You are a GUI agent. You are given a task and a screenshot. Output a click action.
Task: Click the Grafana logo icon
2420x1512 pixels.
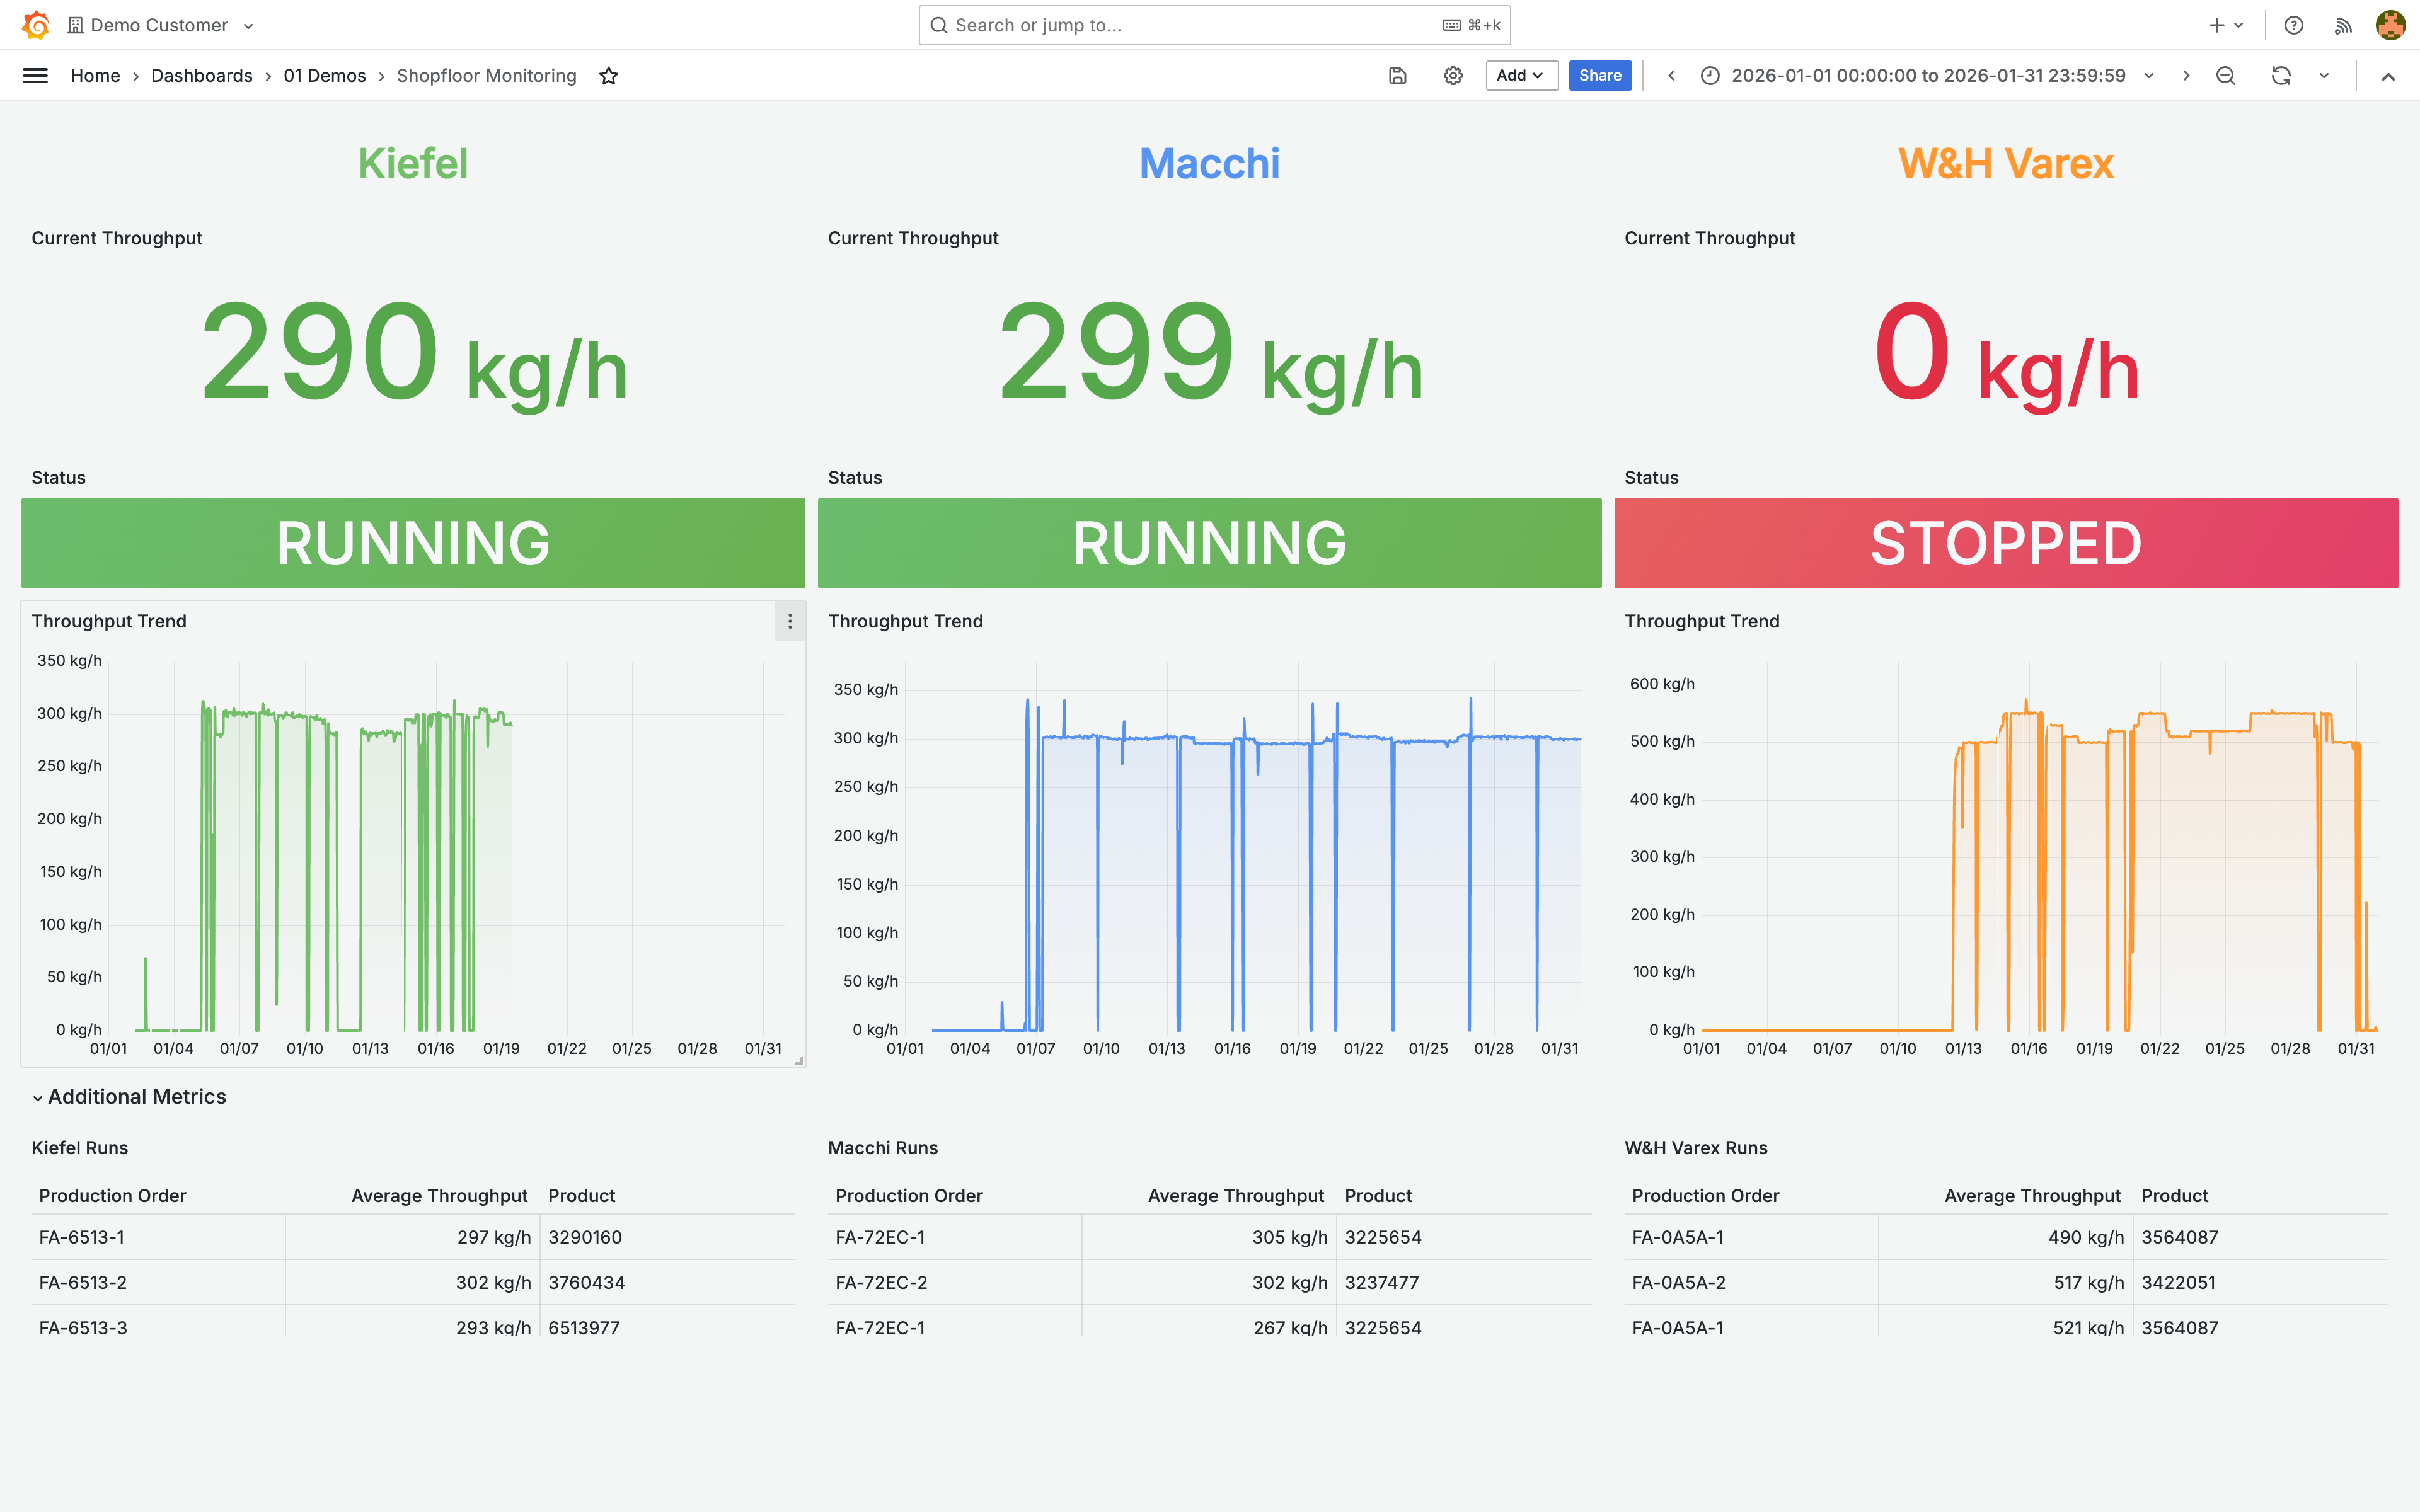(36, 25)
